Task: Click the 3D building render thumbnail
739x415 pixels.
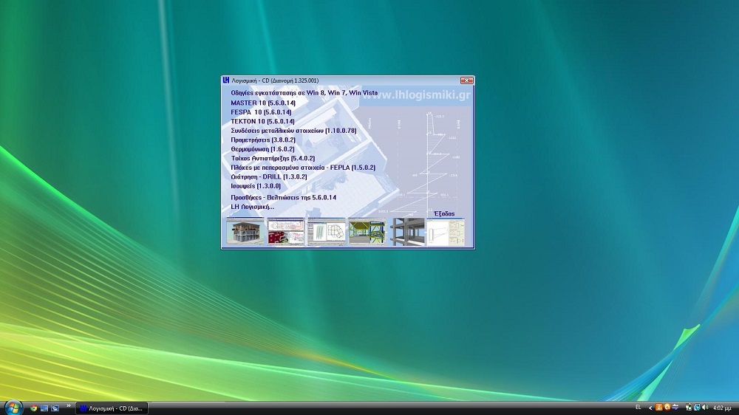Action: [x=245, y=232]
